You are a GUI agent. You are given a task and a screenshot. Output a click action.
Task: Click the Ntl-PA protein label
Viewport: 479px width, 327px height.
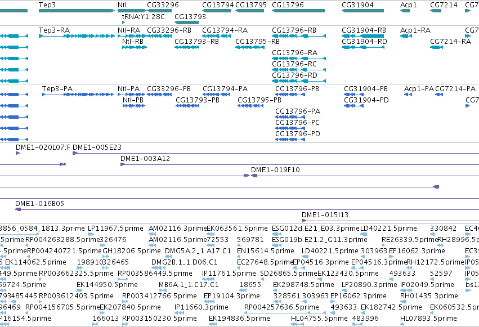tap(128, 89)
